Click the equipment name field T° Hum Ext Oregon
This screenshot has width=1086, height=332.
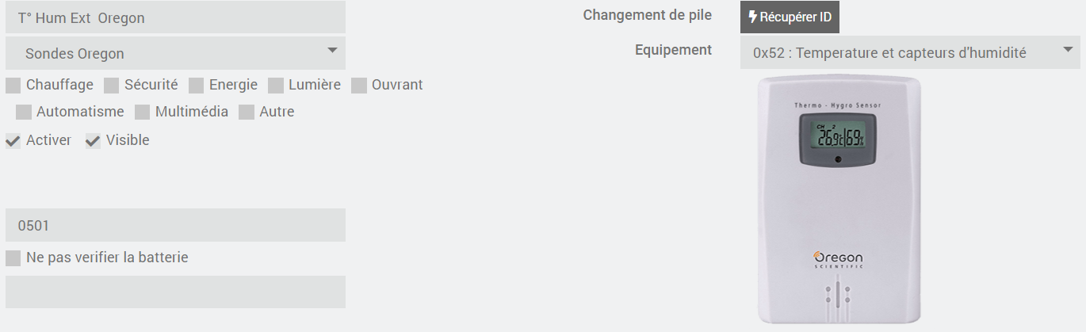click(175, 17)
